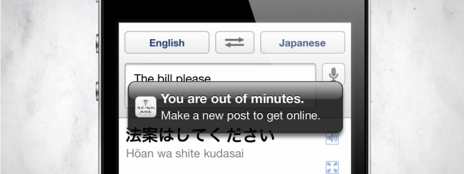Click the phone's volume down side button
This screenshot has height=174, width=464.
(x=98, y=91)
